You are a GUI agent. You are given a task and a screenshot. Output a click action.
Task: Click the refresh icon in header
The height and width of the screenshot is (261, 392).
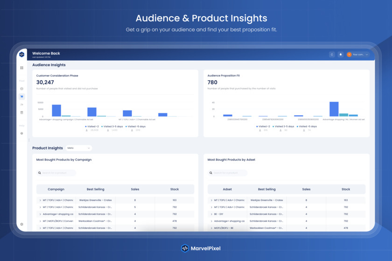(x=332, y=55)
